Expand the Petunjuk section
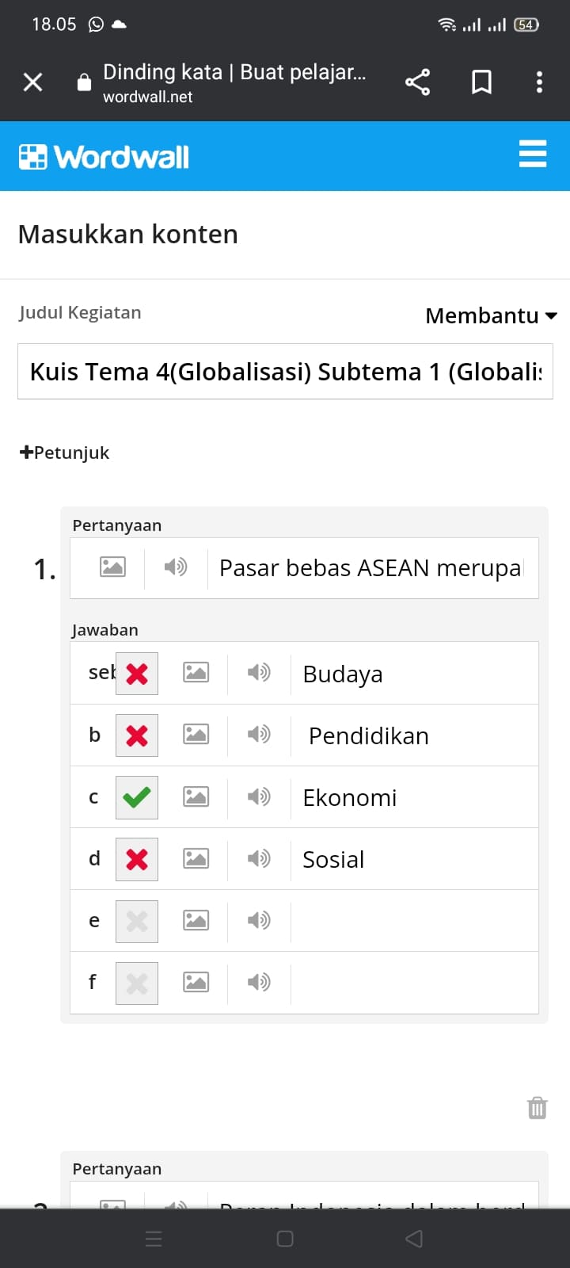 coord(64,453)
